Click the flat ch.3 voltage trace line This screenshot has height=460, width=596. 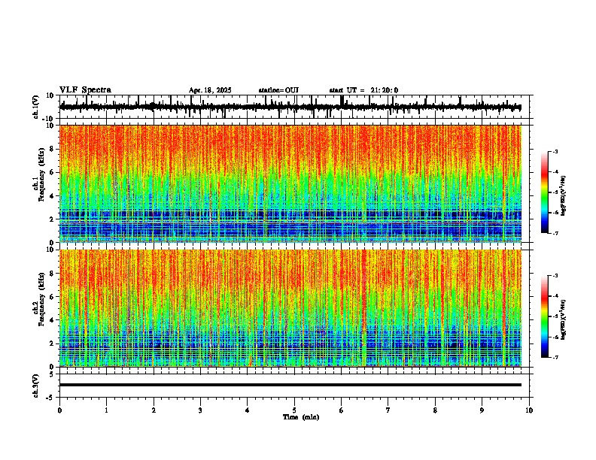[290, 385]
